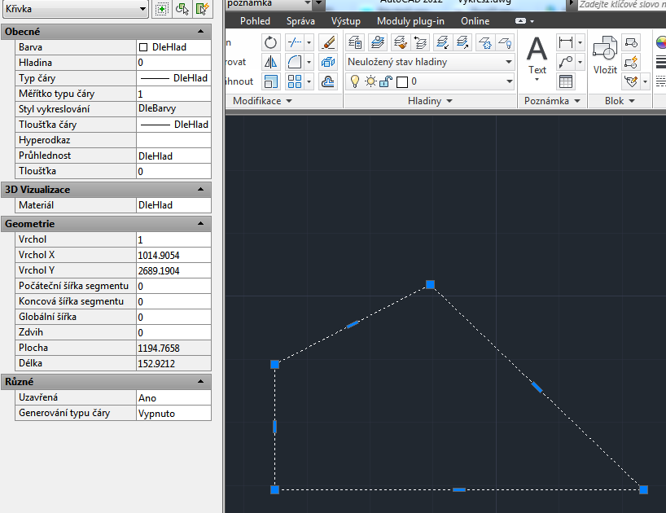Select the Offset tool
This screenshot has width=666, height=513.
coord(328,81)
